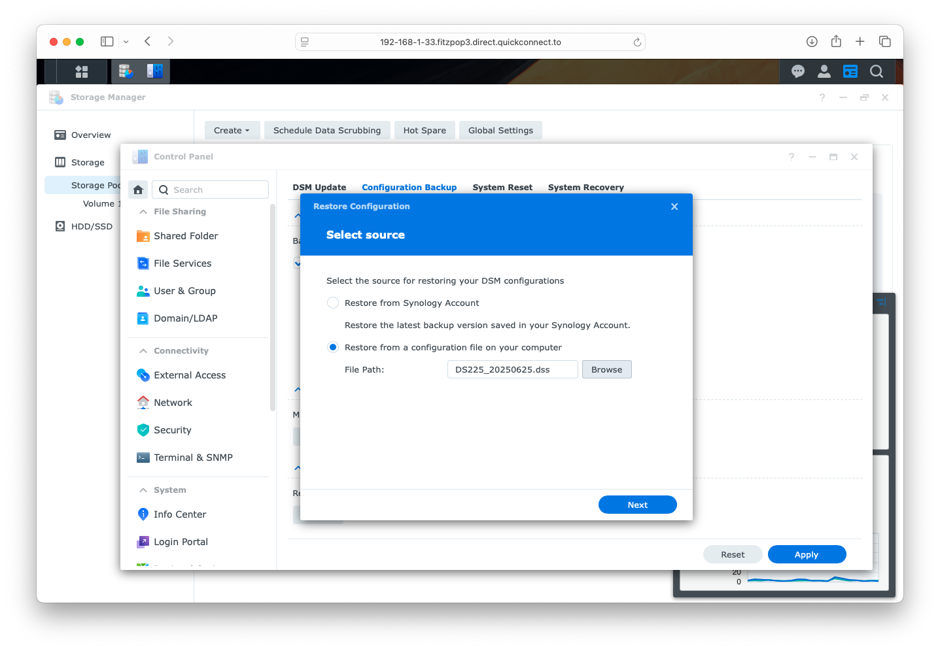Collapse the Connectivity section

(143, 351)
